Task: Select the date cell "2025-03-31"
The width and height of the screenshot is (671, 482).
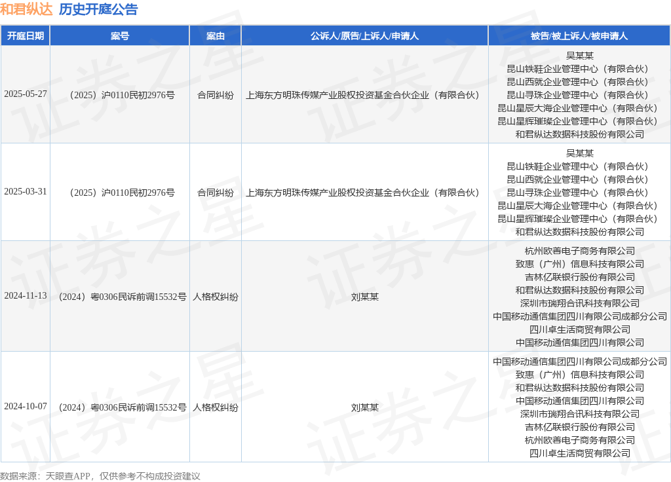Action: coord(26,192)
